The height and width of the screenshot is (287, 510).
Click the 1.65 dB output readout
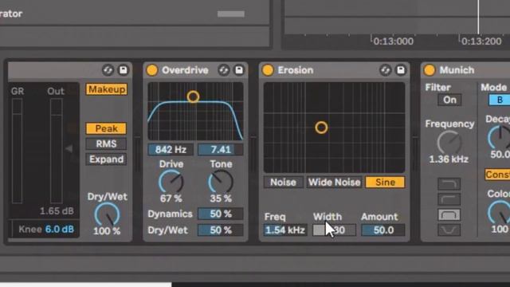coord(57,210)
